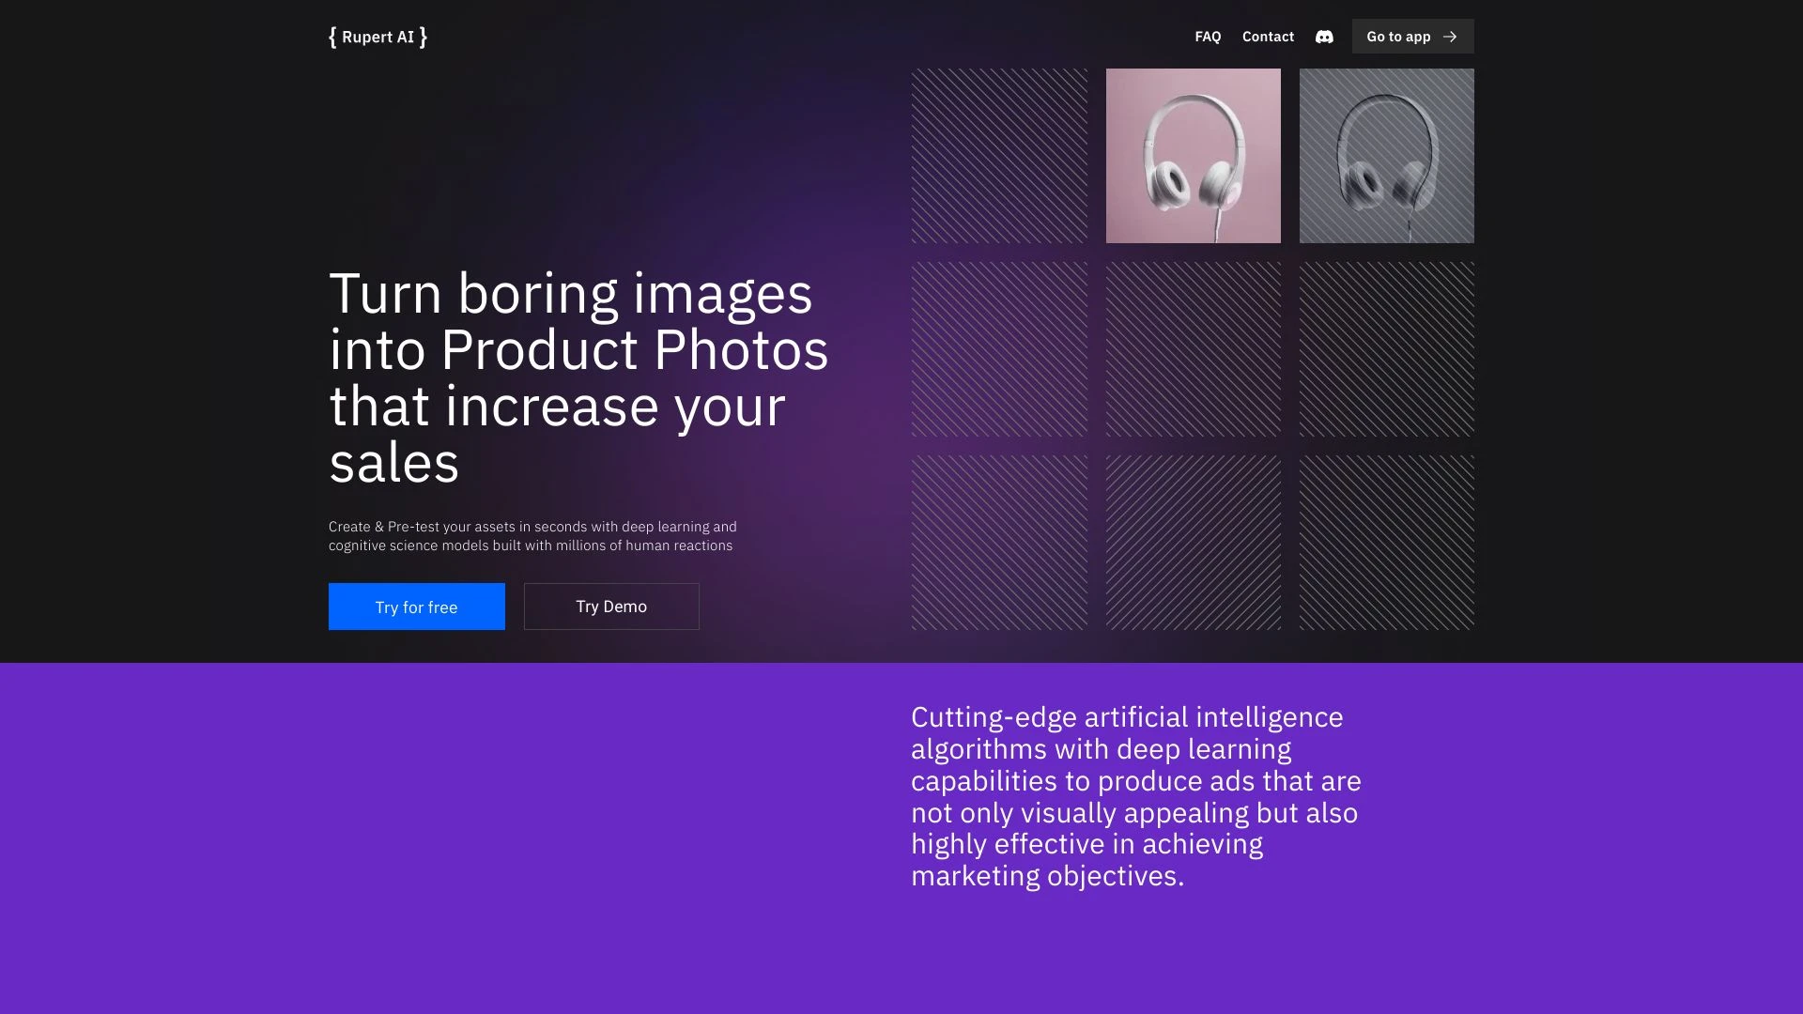Open the FAQ page link

(x=1208, y=37)
